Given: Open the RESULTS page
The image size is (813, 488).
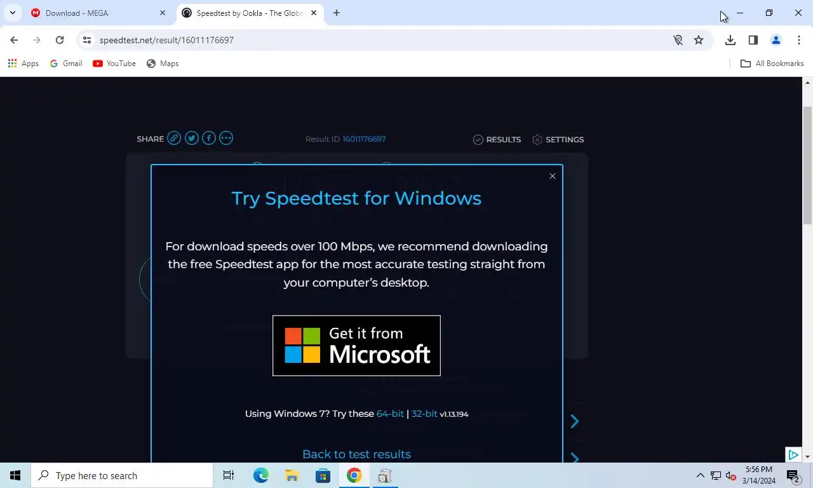Looking at the screenshot, I should (x=497, y=139).
